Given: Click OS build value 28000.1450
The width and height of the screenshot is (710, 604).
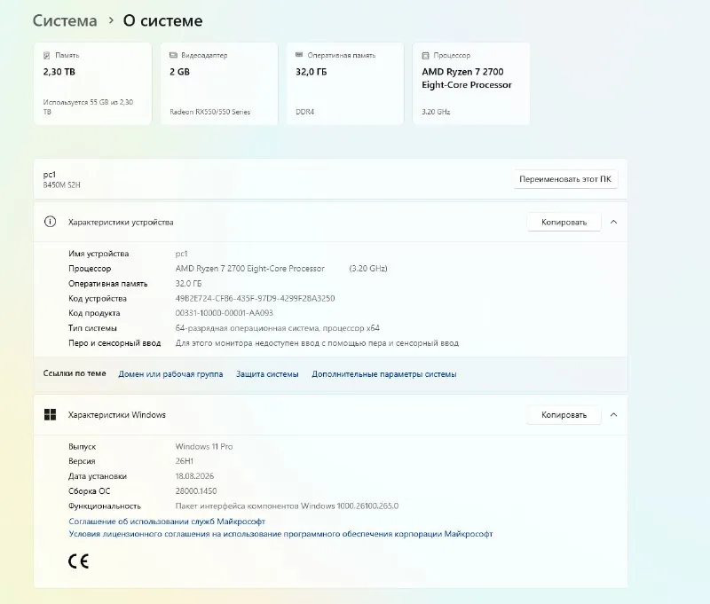Looking at the screenshot, I should [x=195, y=490].
